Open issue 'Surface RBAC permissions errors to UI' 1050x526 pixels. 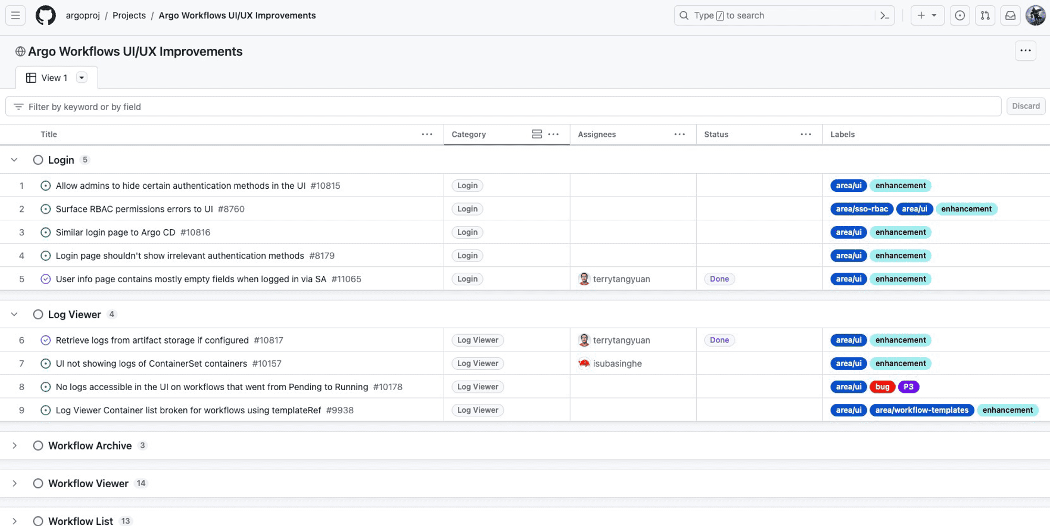pyautogui.click(x=134, y=209)
